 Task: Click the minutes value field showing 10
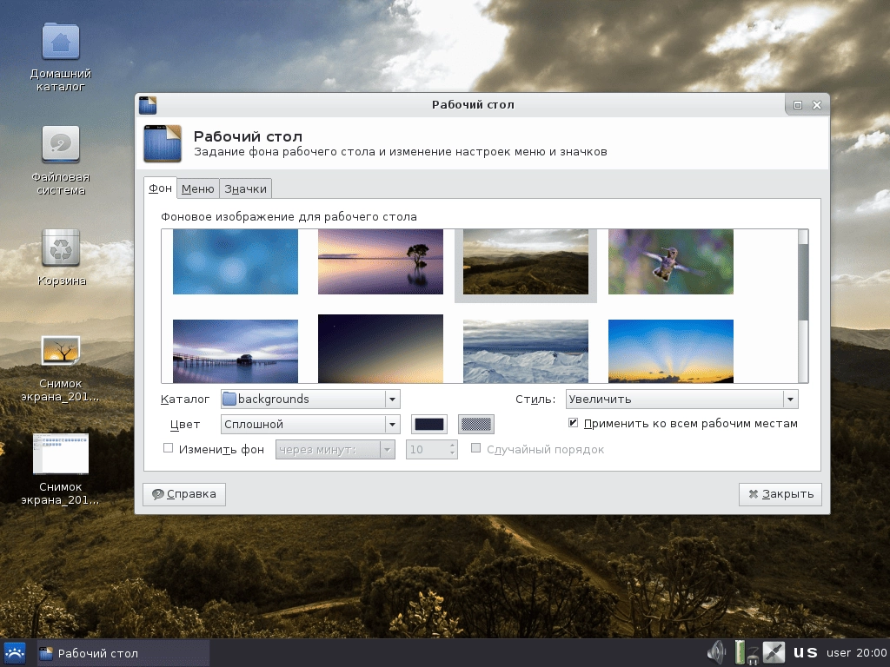click(x=427, y=450)
